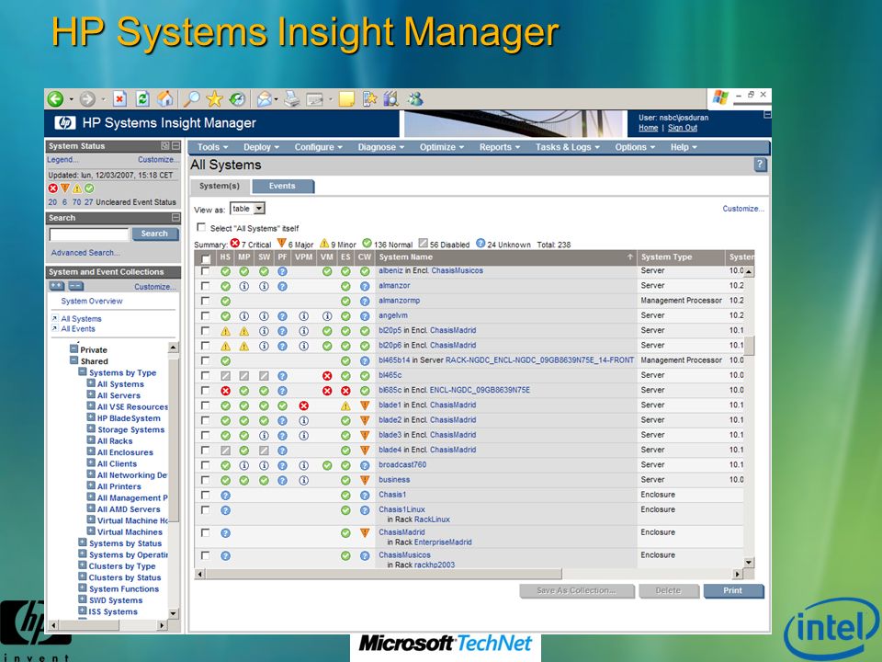This screenshot has height=662, width=882.
Task: Click the gray browser forward arrow
Action: (x=86, y=99)
